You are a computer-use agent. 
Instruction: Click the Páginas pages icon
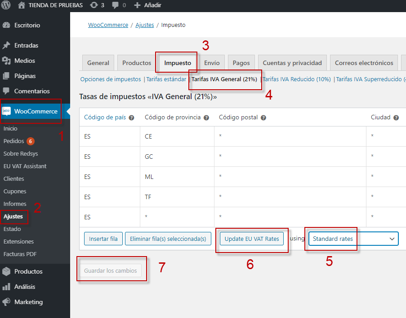click(x=6, y=76)
